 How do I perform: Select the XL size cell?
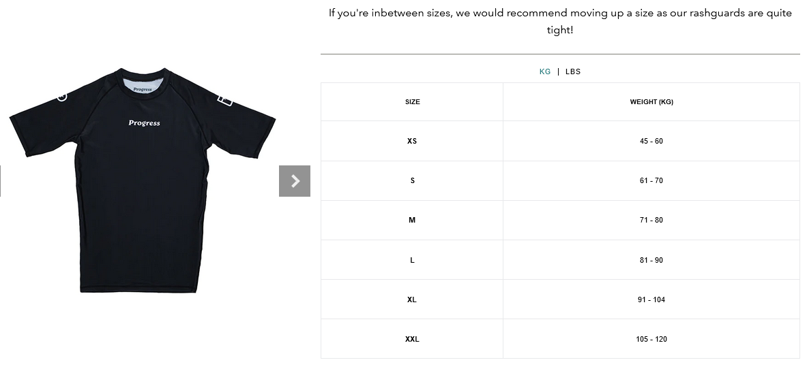click(x=412, y=299)
